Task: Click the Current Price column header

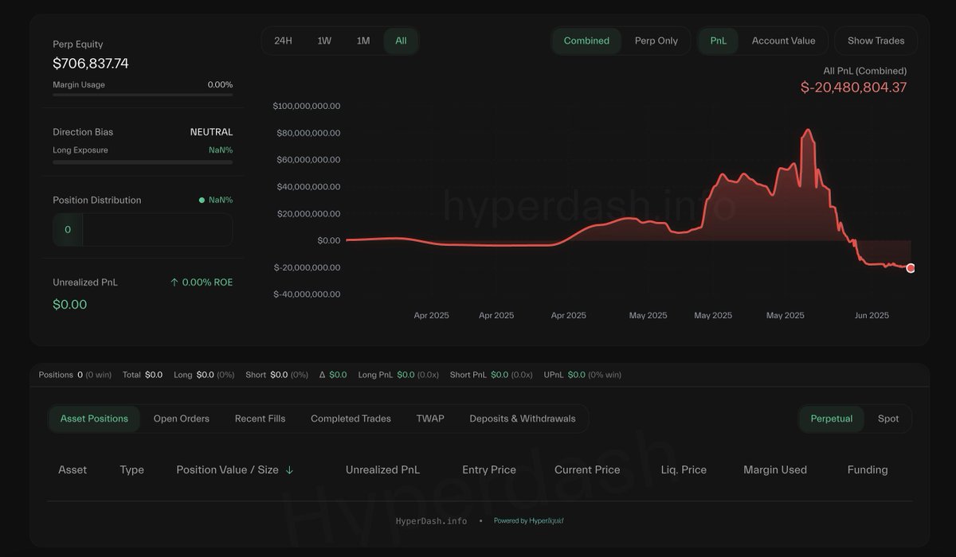Action: point(587,470)
